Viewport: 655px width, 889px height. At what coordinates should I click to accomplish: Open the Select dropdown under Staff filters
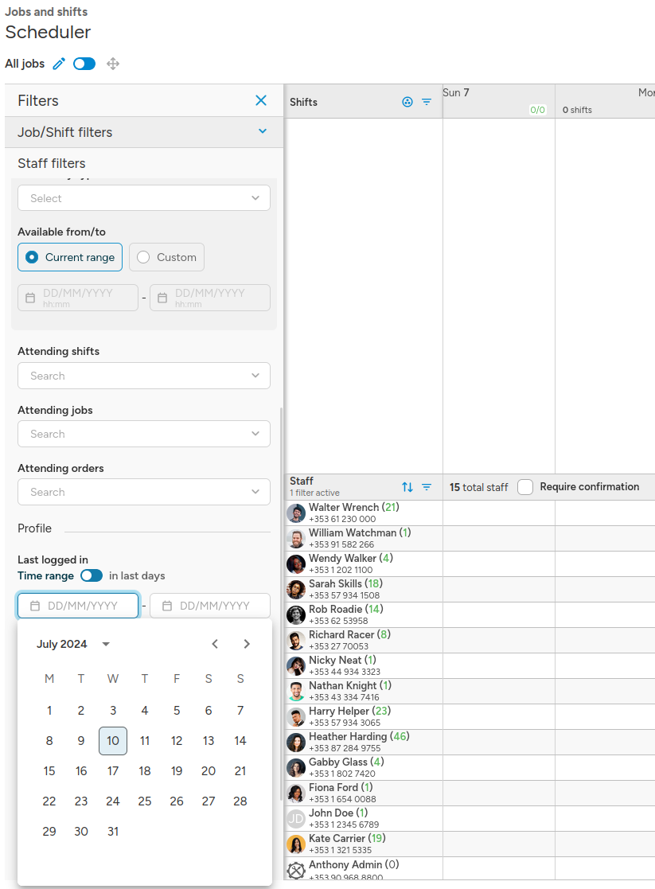tap(144, 198)
